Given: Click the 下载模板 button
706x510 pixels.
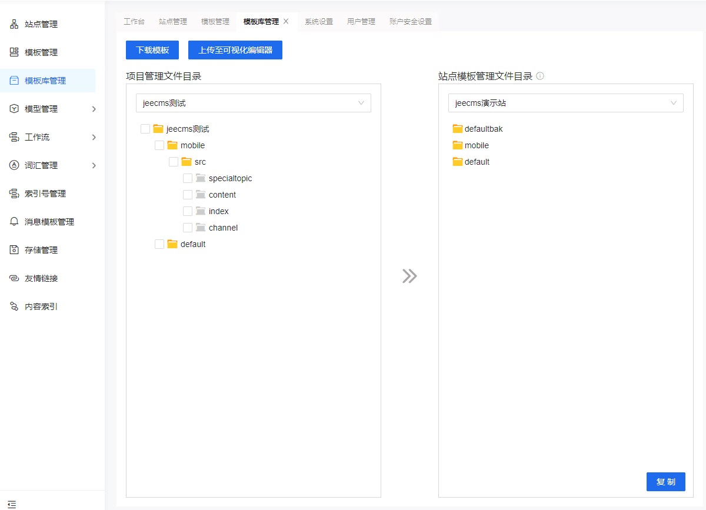Looking at the screenshot, I should (x=152, y=50).
